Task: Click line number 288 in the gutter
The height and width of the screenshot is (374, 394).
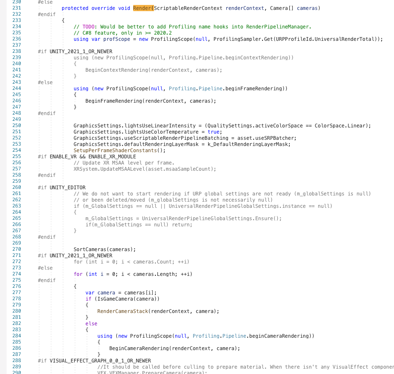Action: point(16,361)
